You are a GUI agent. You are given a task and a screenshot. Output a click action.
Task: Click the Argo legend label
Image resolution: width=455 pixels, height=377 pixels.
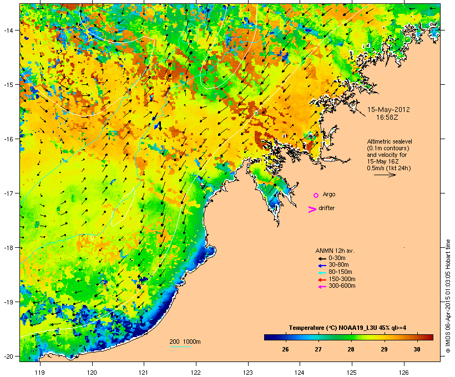[x=329, y=194]
